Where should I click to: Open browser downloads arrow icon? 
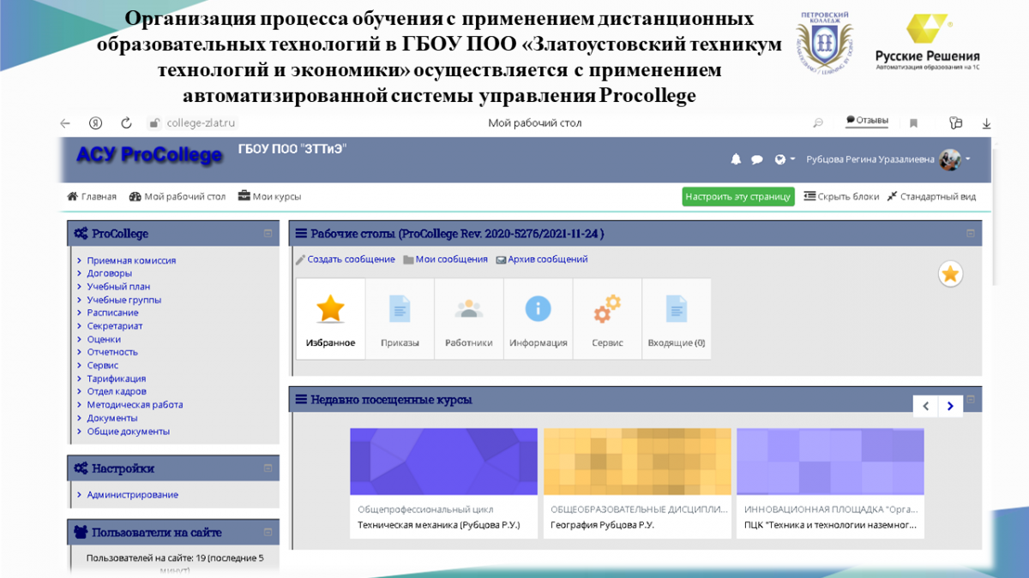987,123
